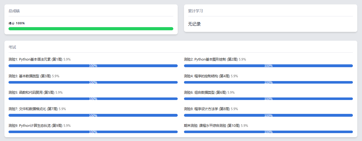Viewport: 362px width, 141px height.
Task: Open 测验8: 程序设计方法学 quiz link
Action: click(x=207, y=109)
